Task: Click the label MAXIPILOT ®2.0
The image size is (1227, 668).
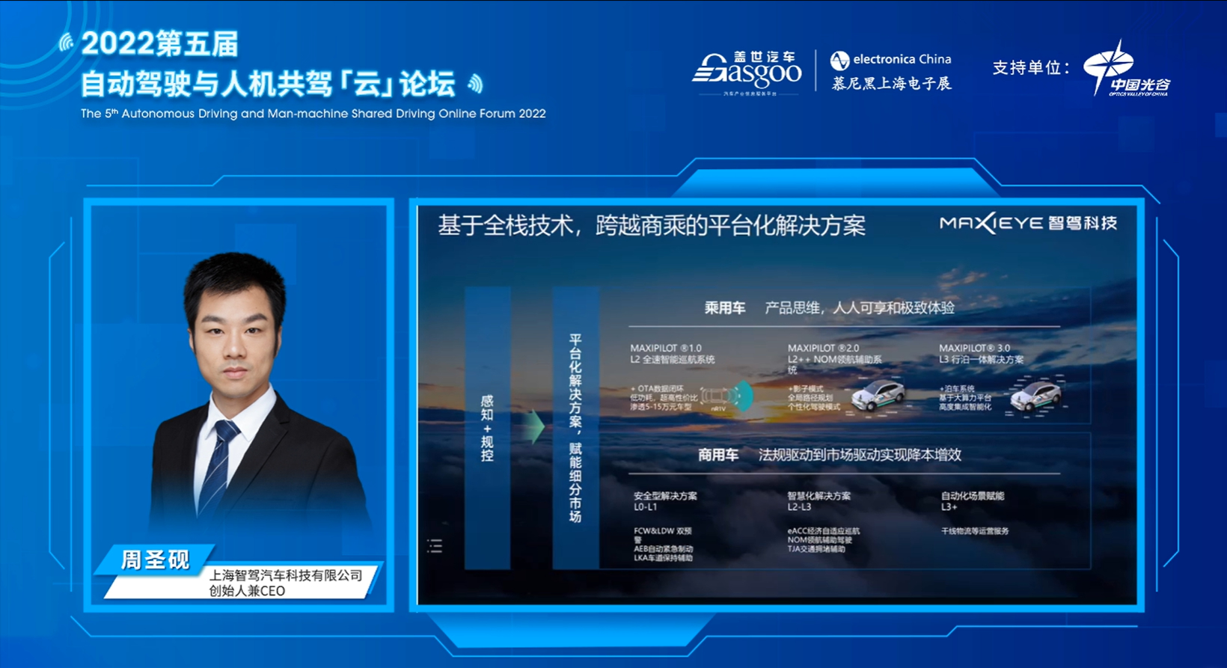Action: coord(823,349)
